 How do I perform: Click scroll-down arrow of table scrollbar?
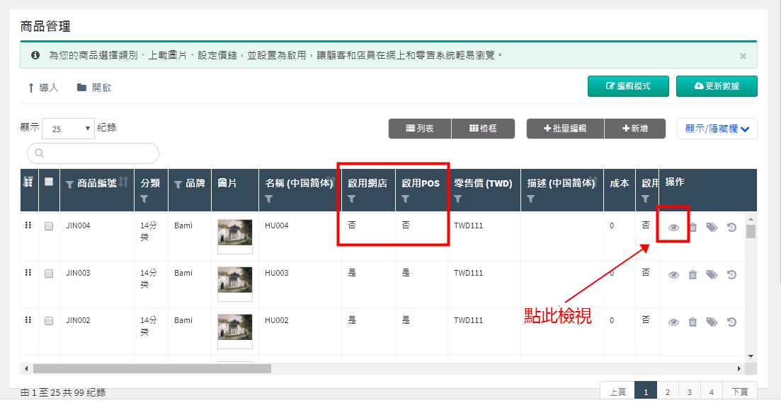[x=751, y=356]
